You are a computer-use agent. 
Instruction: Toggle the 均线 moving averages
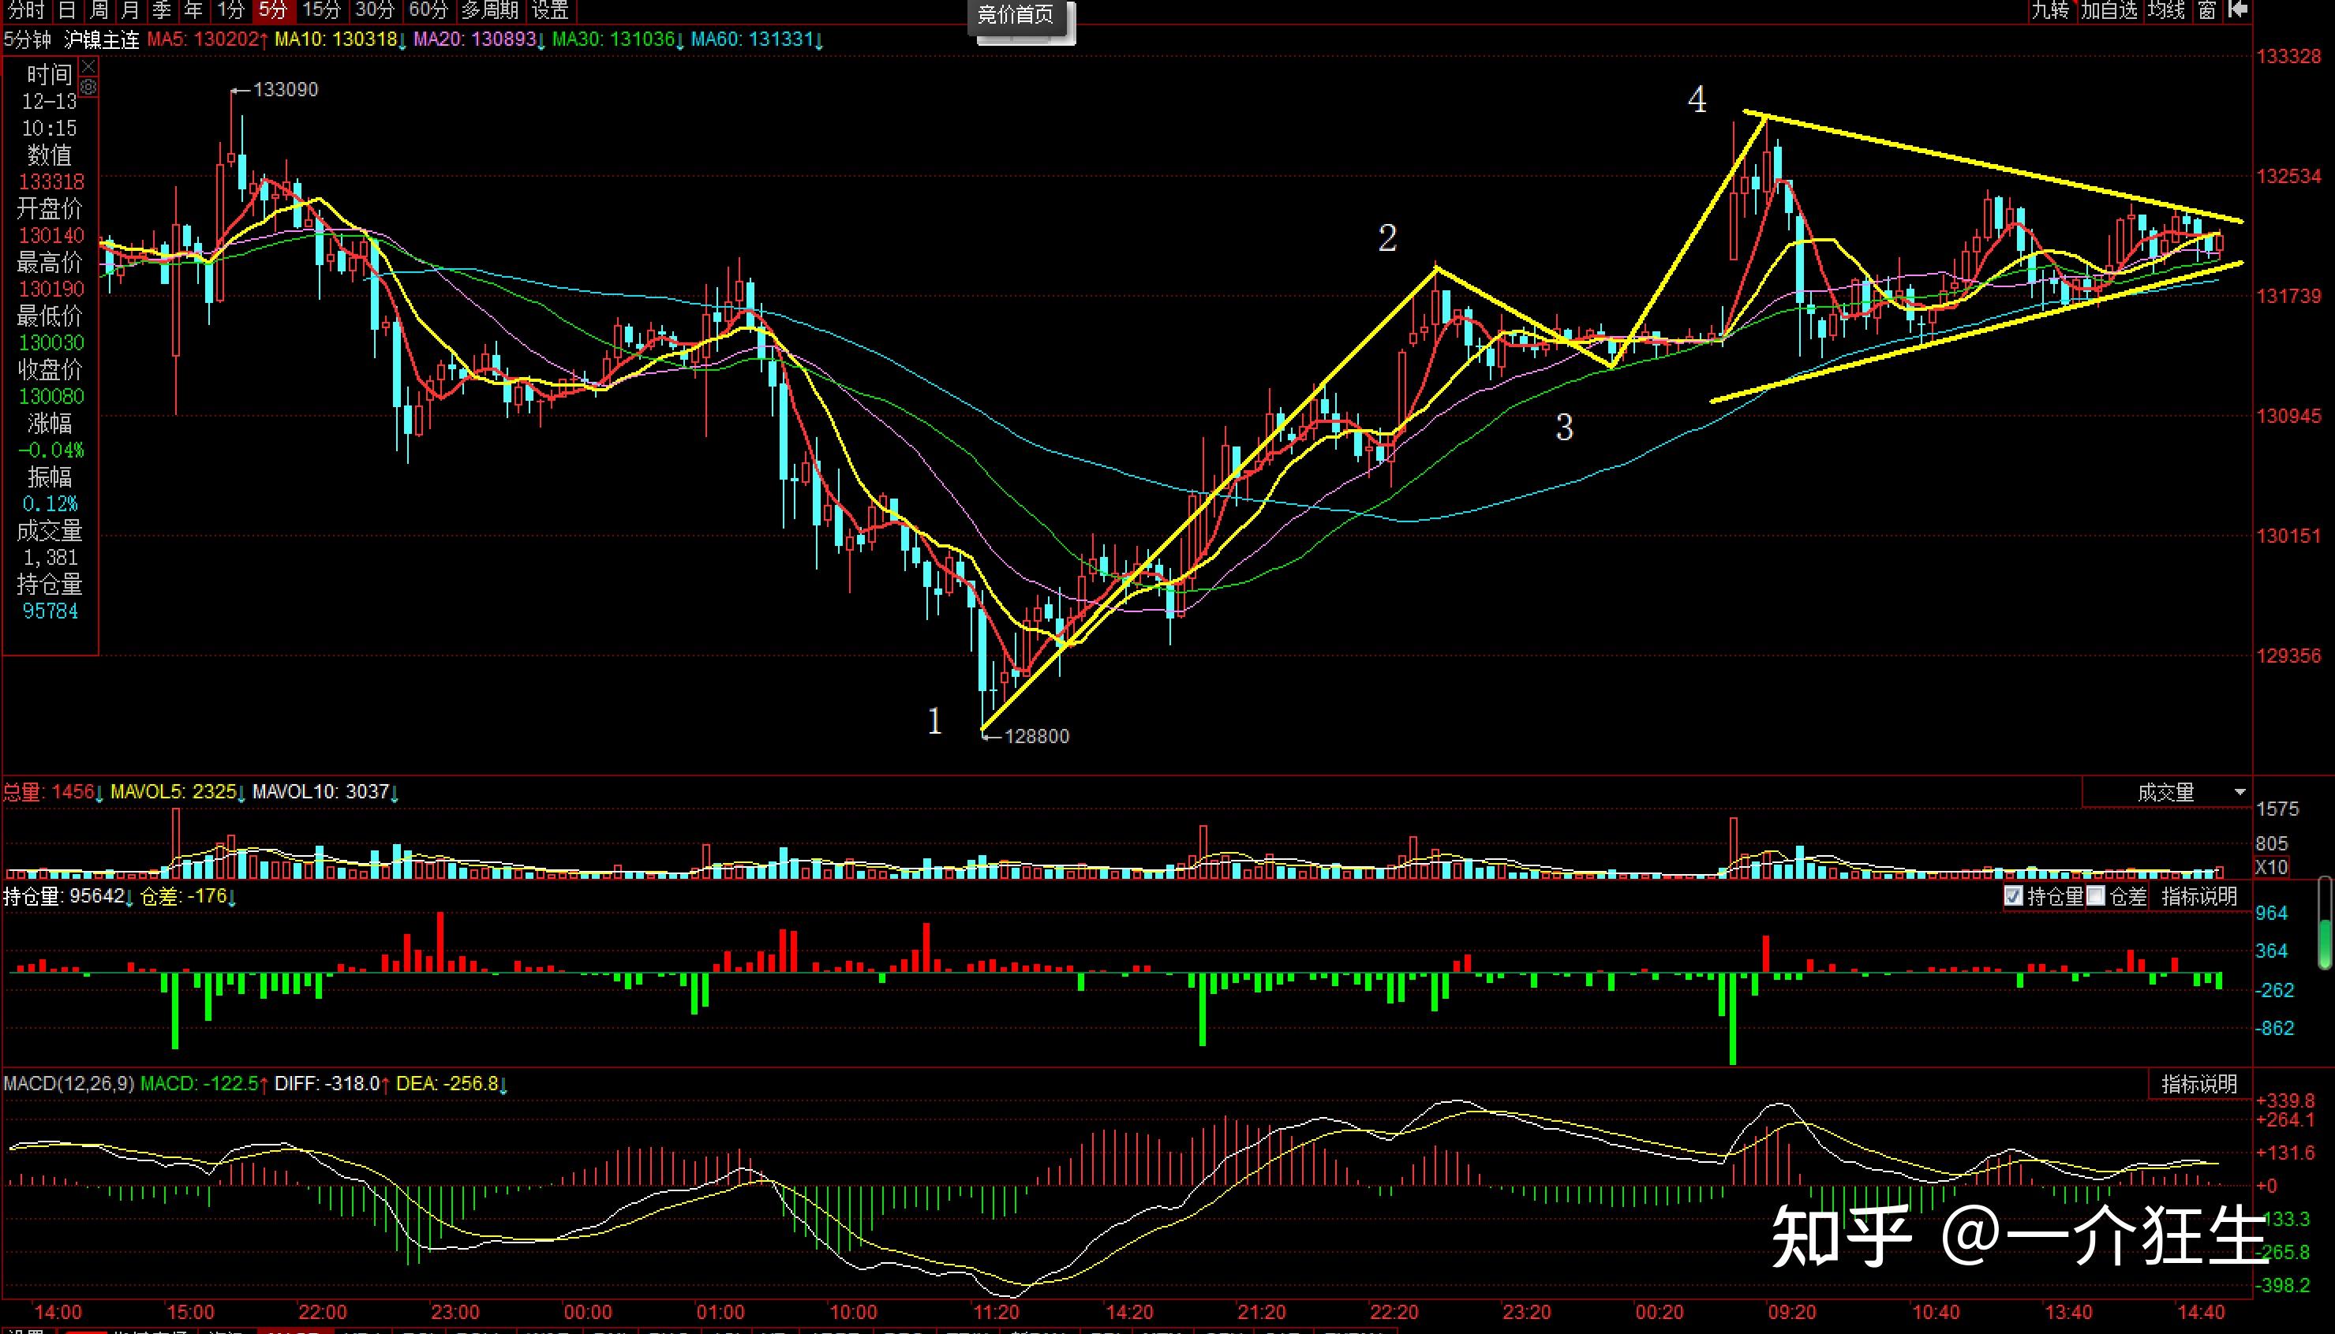click(x=2167, y=10)
